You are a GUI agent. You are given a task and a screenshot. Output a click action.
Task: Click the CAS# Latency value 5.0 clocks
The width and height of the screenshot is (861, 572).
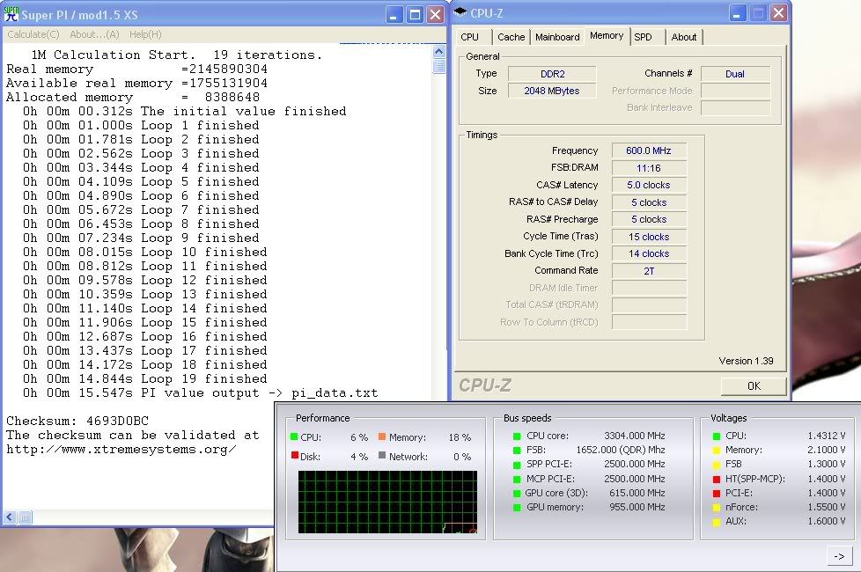649,185
